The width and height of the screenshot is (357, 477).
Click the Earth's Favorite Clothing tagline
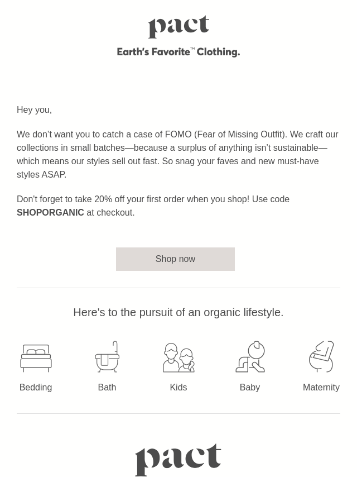point(178,52)
